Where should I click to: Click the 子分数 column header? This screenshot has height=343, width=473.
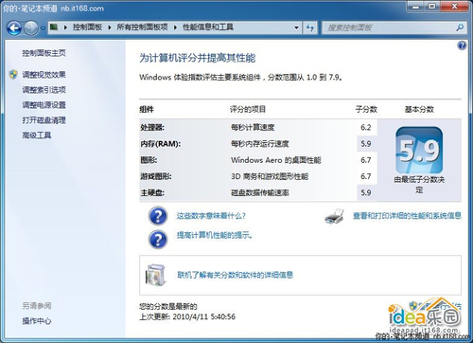point(366,109)
